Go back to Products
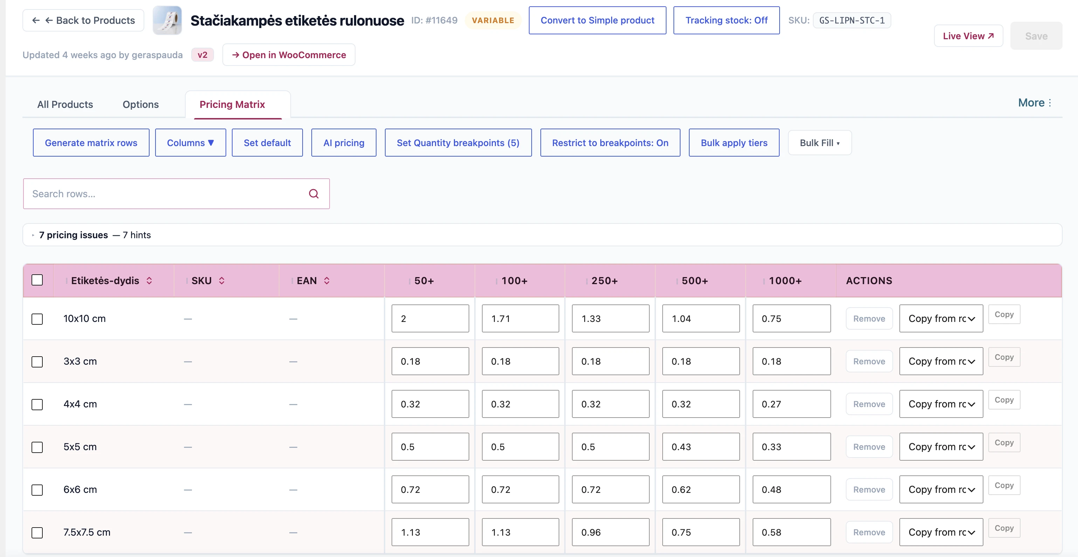The height and width of the screenshot is (557, 1078). [83, 20]
